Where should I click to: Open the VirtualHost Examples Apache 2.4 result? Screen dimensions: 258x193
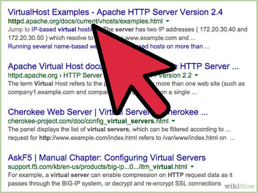(115, 12)
